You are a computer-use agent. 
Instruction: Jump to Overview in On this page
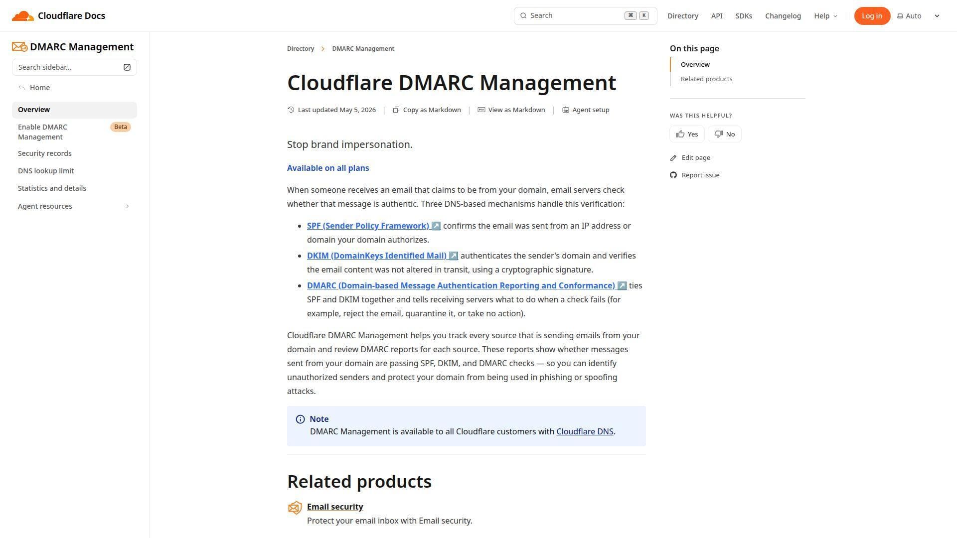[x=695, y=65]
